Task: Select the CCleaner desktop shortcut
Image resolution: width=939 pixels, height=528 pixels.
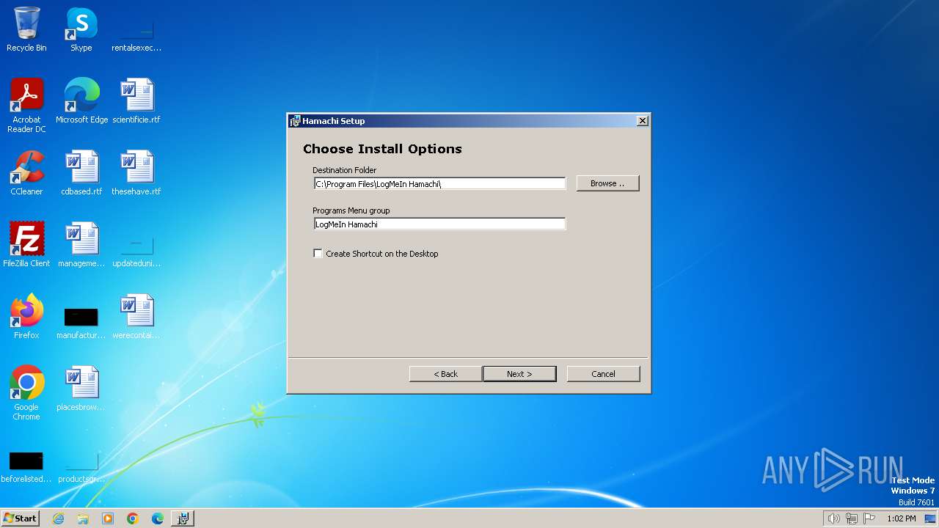Action: point(26,173)
